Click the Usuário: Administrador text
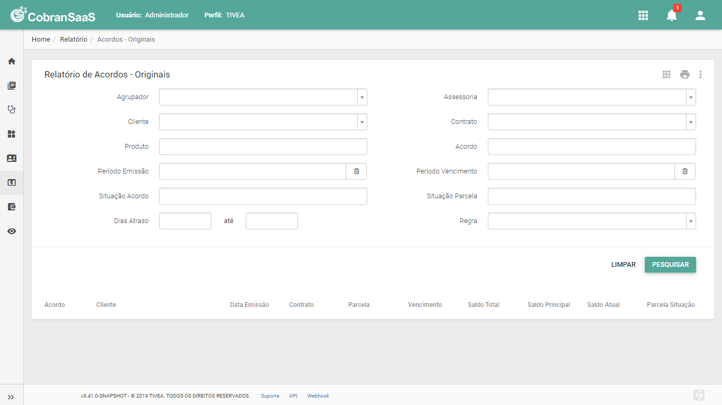This screenshot has height=405, width=722. pos(152,15)
